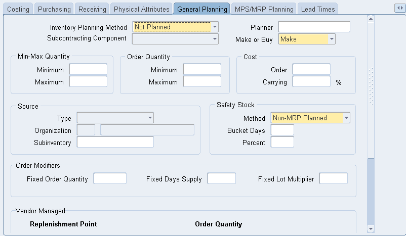Expand the Subcontracting Component dropdown

(x=215, y=39)
